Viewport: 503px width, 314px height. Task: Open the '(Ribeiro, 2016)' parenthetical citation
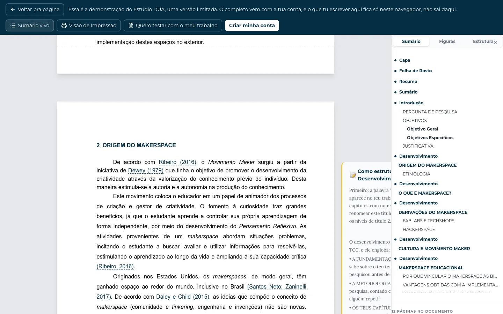tap(115, 267)
